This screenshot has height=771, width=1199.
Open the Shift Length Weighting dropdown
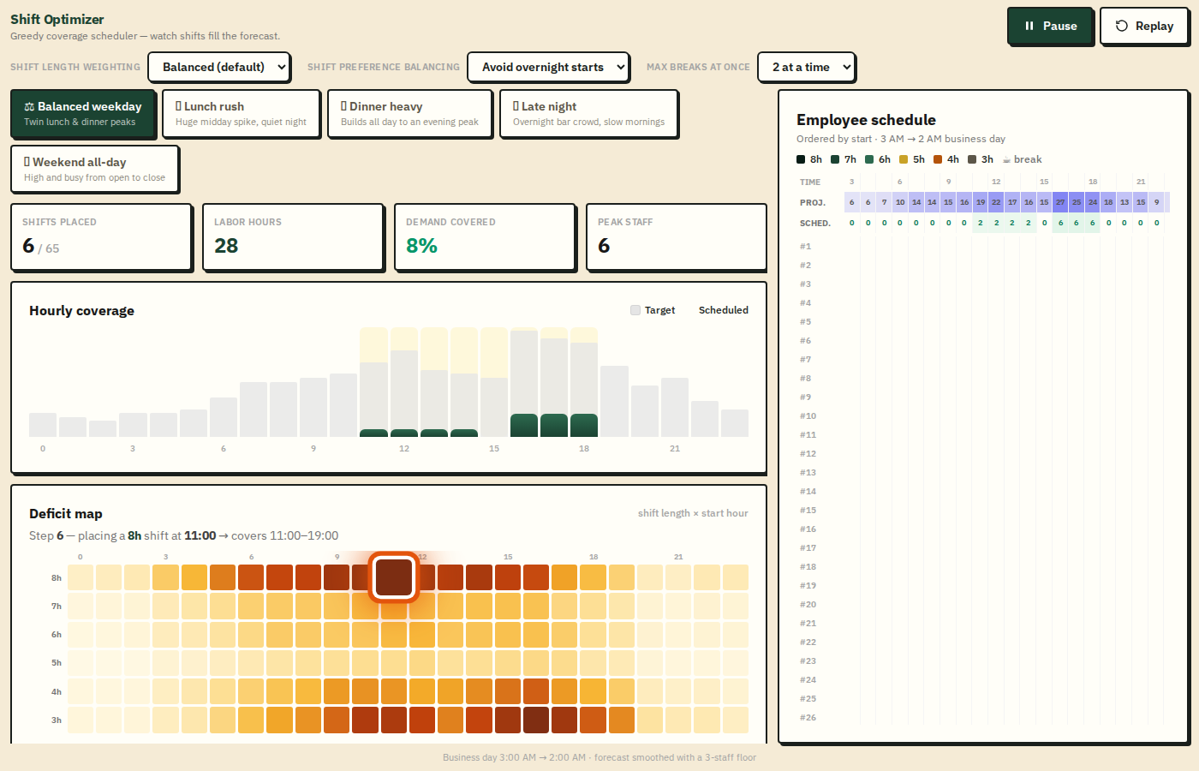point(219,67)
